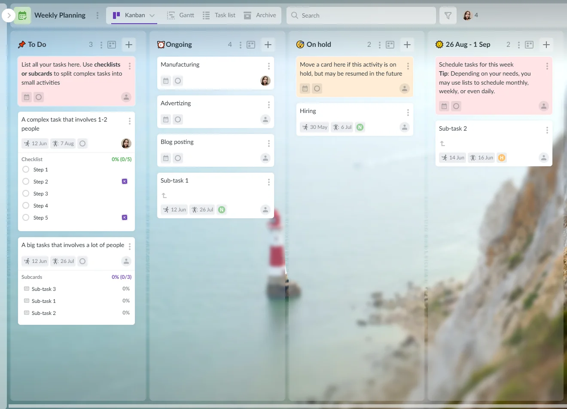Open the Weekly Planning board options menu
The width and height of the screenshot is (567, 409).
(x=98, y=15)
